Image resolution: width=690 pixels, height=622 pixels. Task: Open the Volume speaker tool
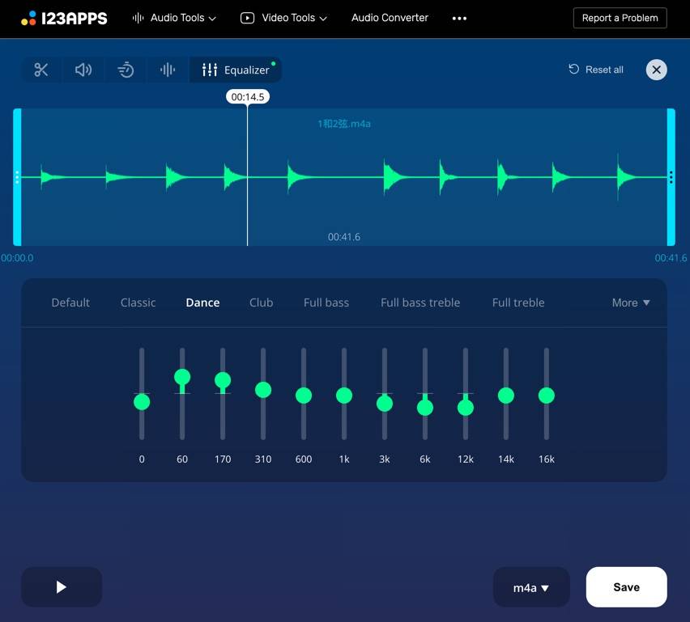click(x=83, y=70)
